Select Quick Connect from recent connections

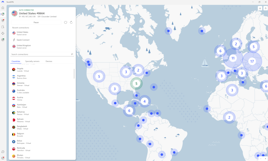point(23,40)
